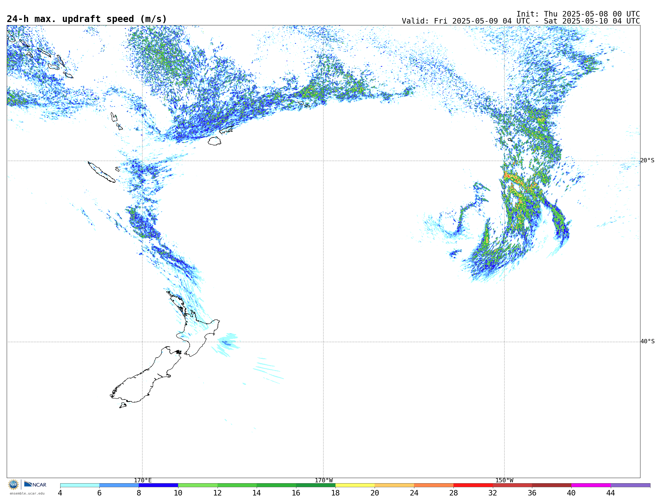Click the colorbar tick label "18"
The height and width of the screenshot is (497, 660).
(335, 493)
